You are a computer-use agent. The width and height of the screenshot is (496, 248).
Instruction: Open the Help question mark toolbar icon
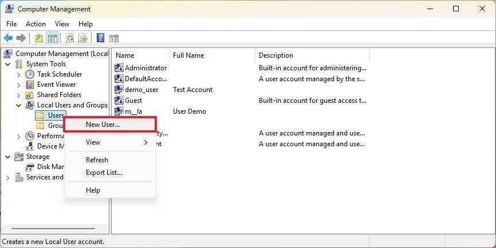point(100,38)
